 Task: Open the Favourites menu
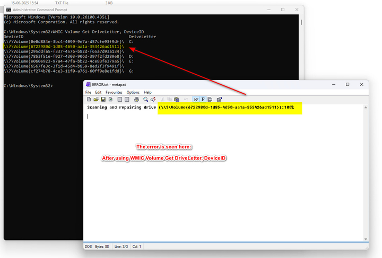(x=114, y=92)
